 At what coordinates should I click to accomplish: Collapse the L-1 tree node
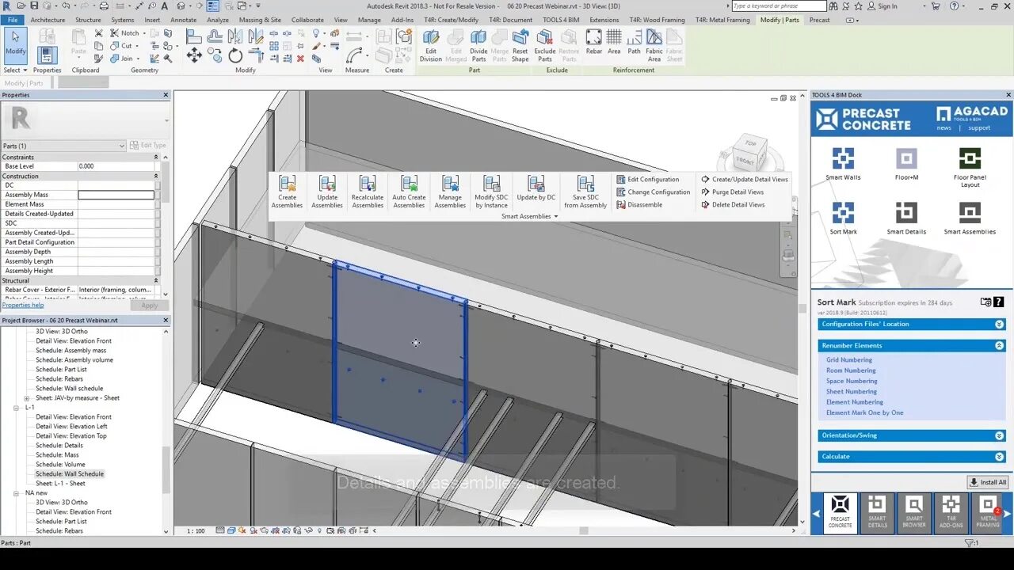17,407
